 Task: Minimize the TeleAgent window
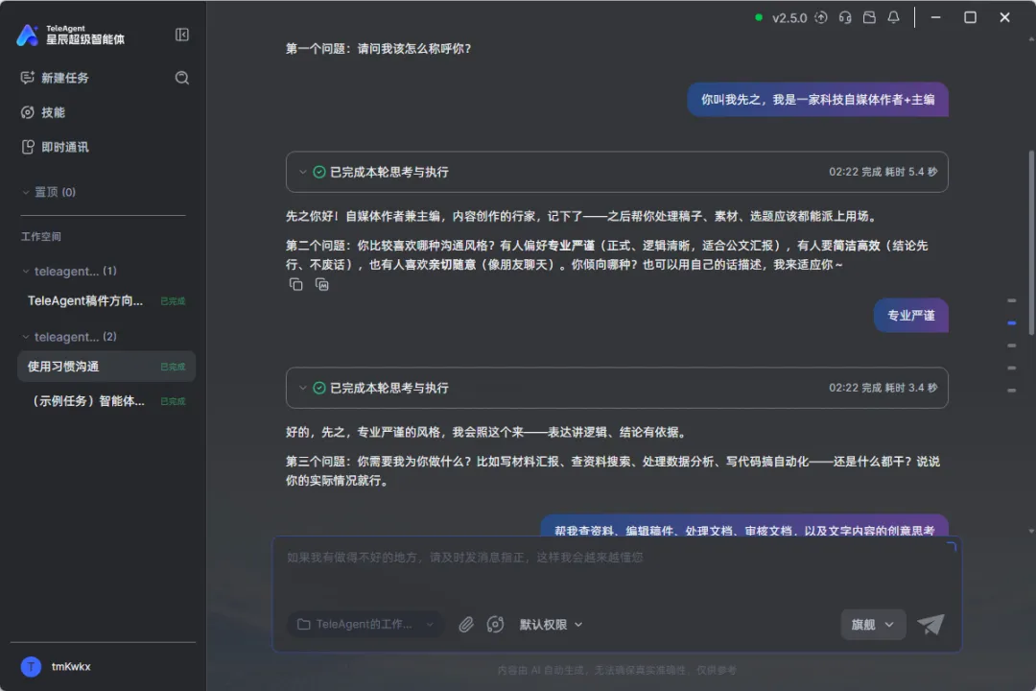[x=935, y=18]
